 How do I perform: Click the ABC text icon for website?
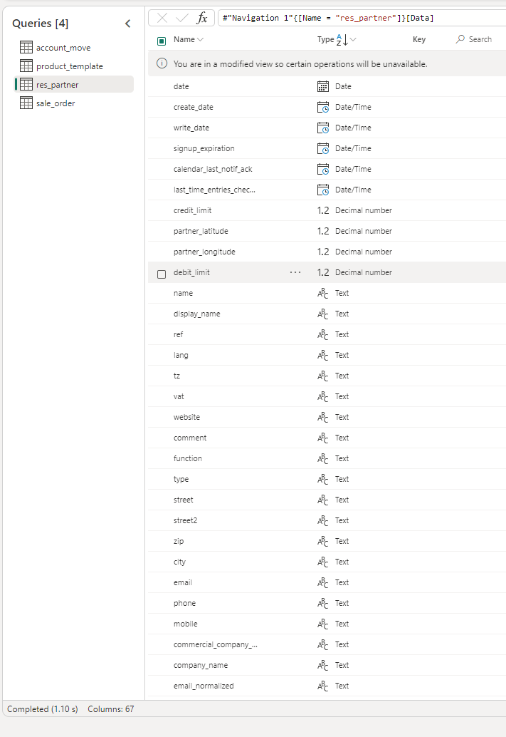click(x=323, y=418)
